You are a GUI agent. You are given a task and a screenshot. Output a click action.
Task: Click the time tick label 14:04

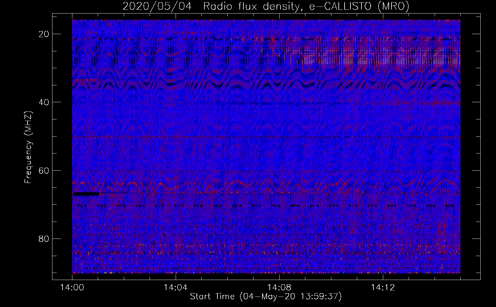(x=176, y=287)
